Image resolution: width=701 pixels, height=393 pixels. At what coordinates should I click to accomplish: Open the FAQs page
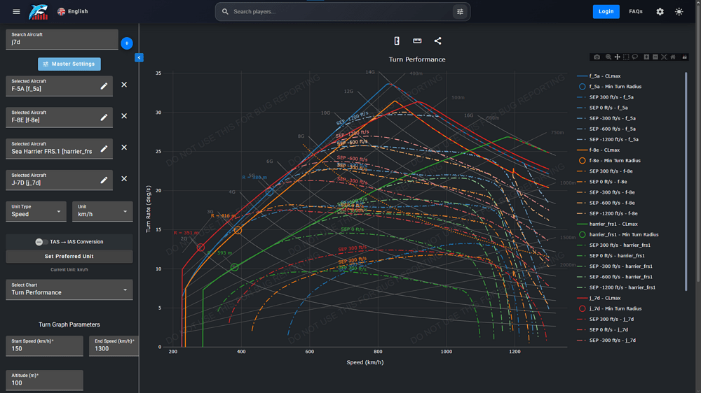click(x=636, y=12)
